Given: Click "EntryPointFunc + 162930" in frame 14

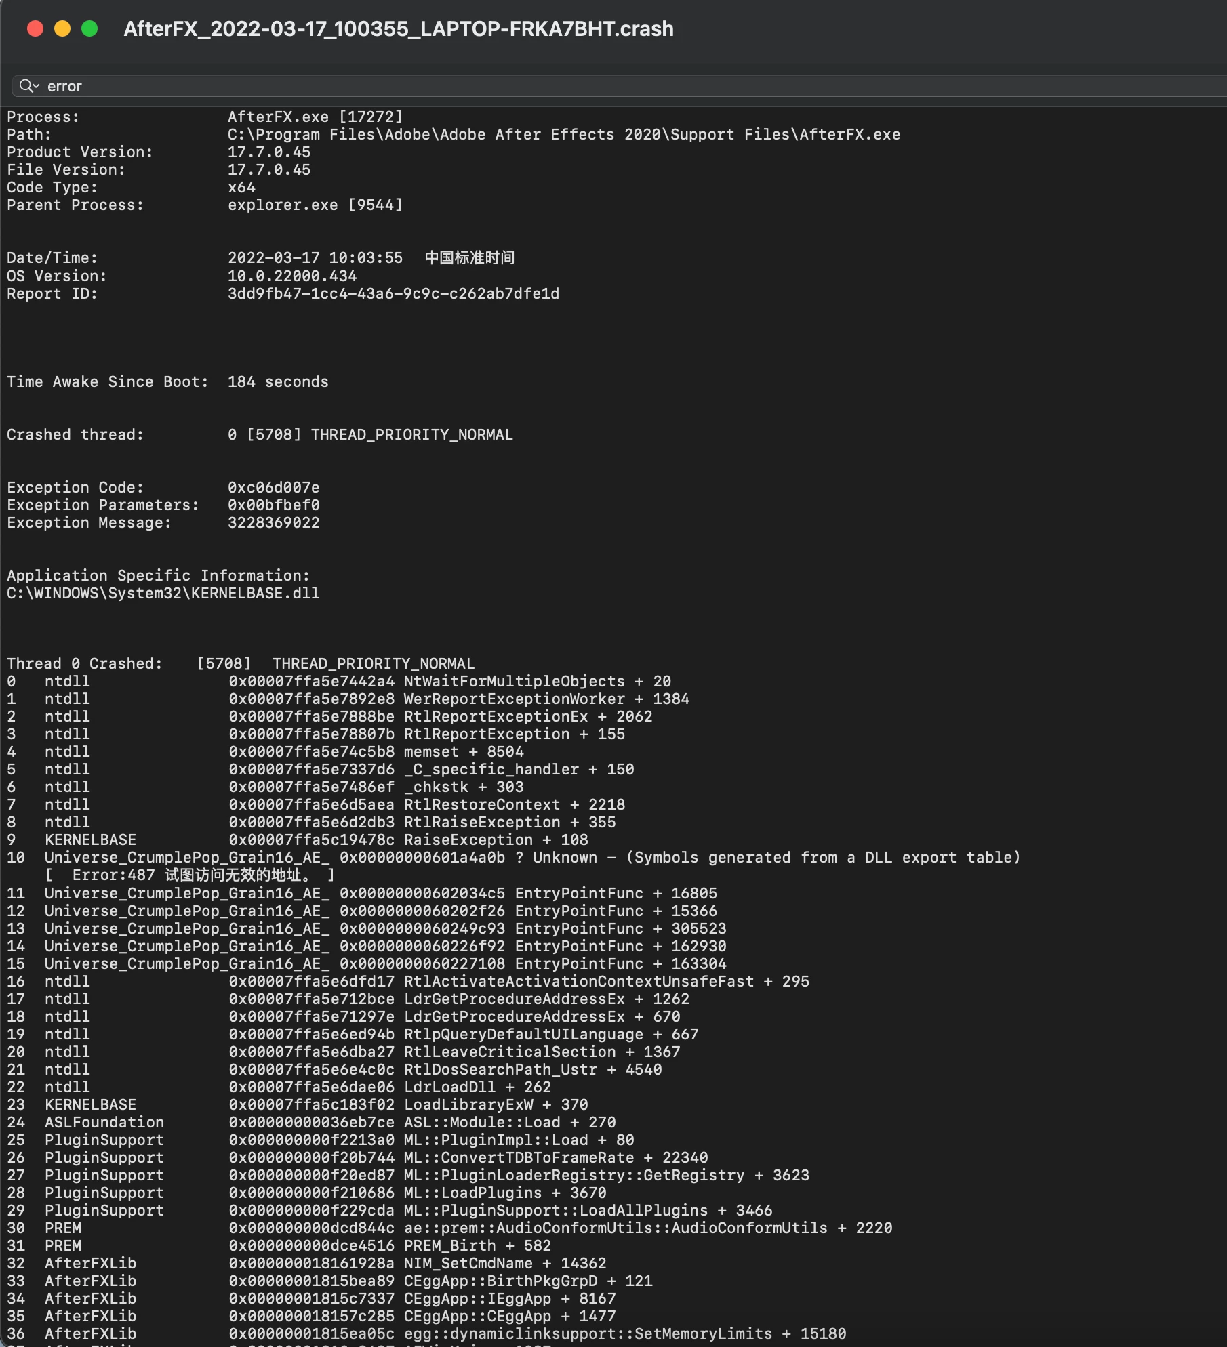Looking at the screenshot, I should tap(621, 946).
